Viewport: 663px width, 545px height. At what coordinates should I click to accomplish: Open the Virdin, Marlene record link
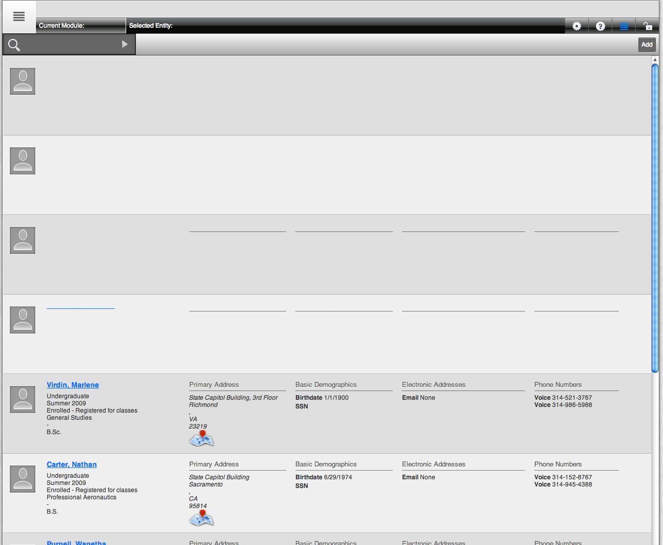73,385
